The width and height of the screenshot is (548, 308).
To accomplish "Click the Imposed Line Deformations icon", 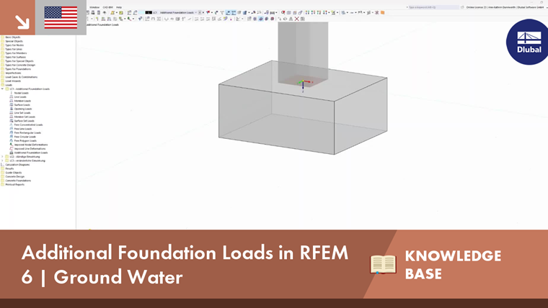I will pyautogui.click(x=12, y=148).
